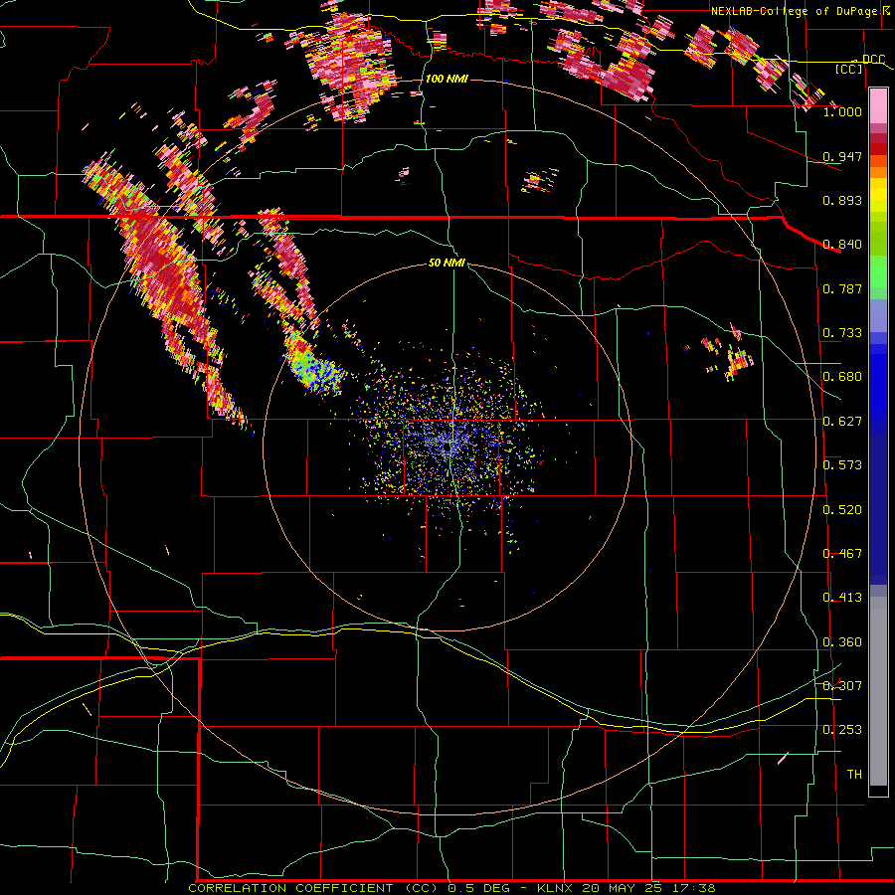Pick the pink top segment of the color bar
Viewport: 895px width, 895px height.
878,105
